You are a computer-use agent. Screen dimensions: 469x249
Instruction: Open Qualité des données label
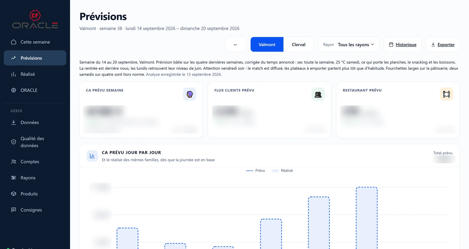(x=32, y=142)
